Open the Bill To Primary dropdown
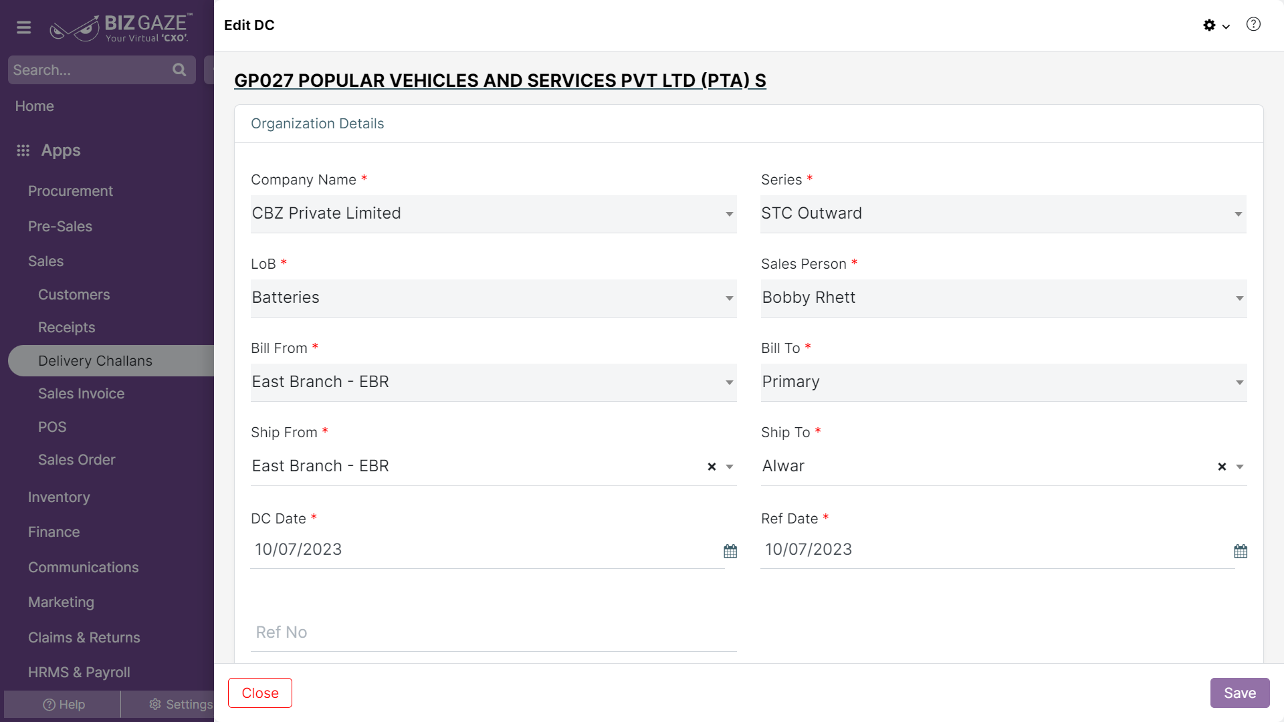This screenshot has width=1284, height=722. pyautogui.click(x=1004, y=382)
